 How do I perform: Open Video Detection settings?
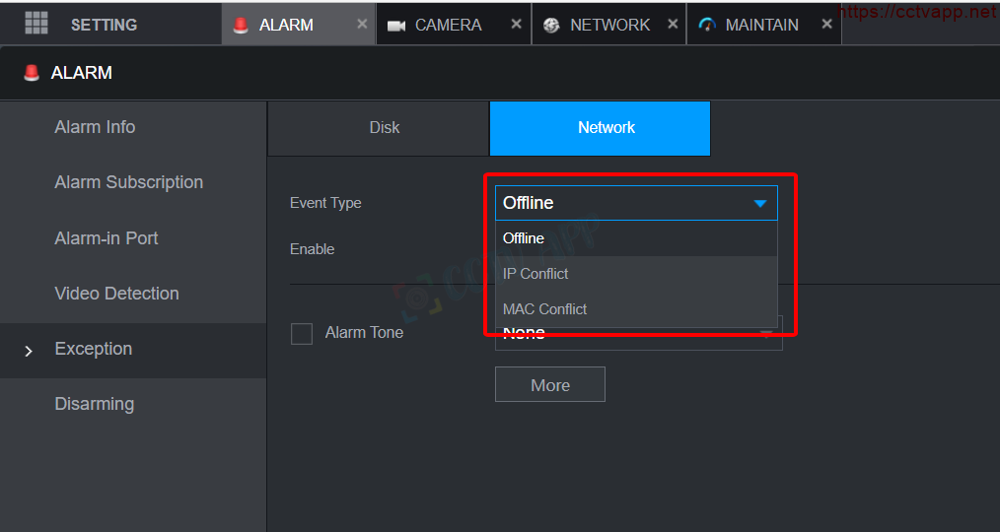coord(116,294)
